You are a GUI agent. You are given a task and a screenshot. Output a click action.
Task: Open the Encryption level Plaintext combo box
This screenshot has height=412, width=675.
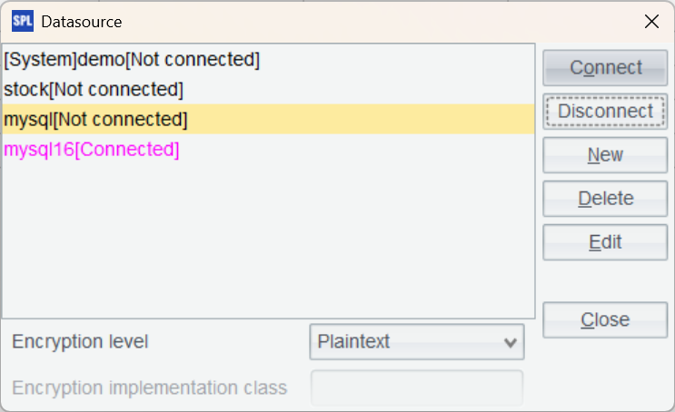[404, 342]
